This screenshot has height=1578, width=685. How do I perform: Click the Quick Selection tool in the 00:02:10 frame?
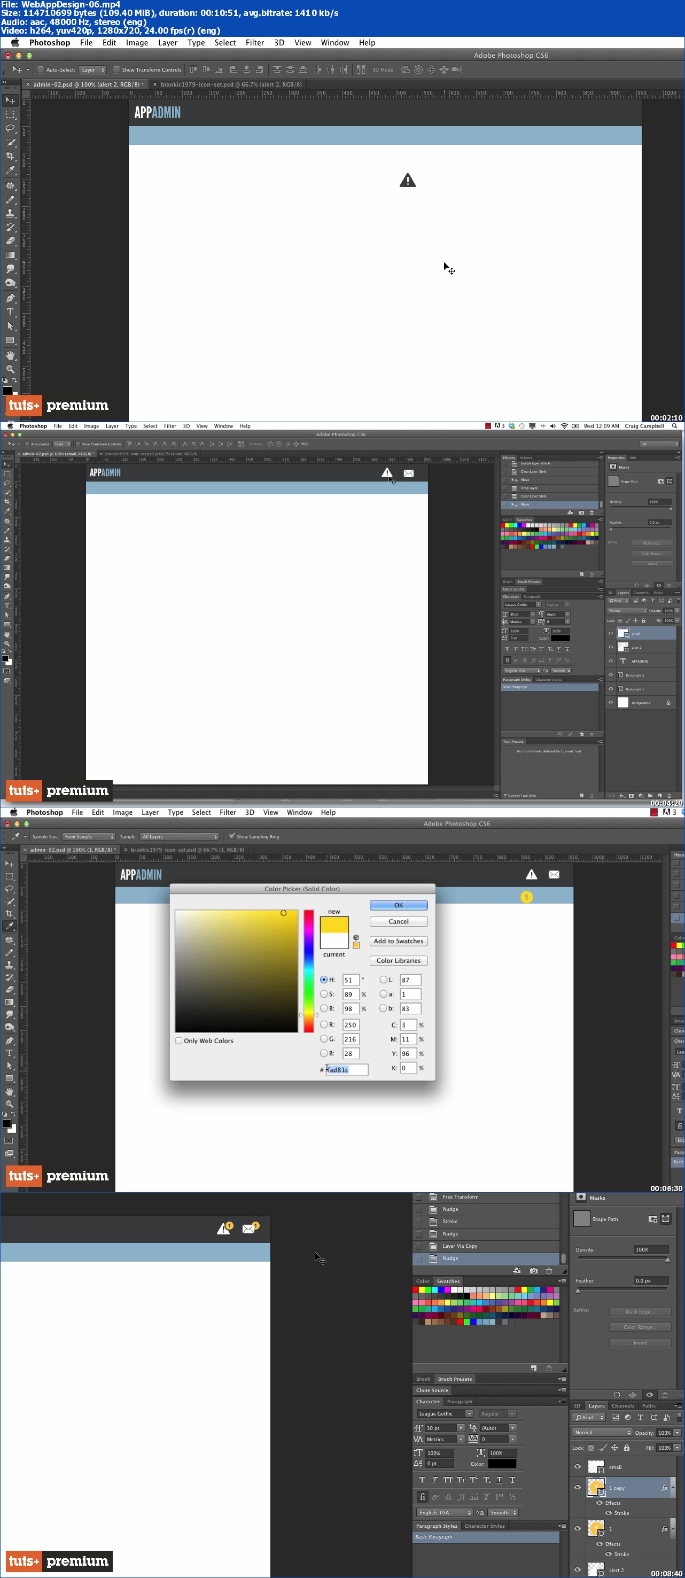coord(10,143)
